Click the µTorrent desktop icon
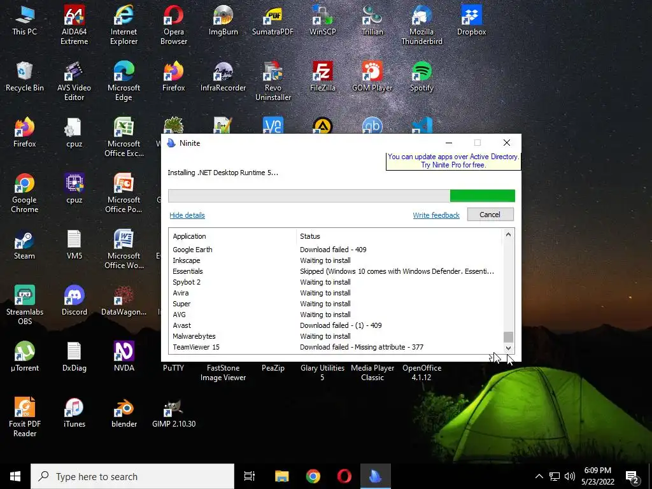Image resolution: width=652 pixels, height=489 pixels. pyautogui.click(x=25, y=357)
